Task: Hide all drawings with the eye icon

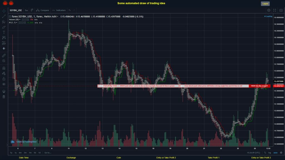Action: (4, 84)
